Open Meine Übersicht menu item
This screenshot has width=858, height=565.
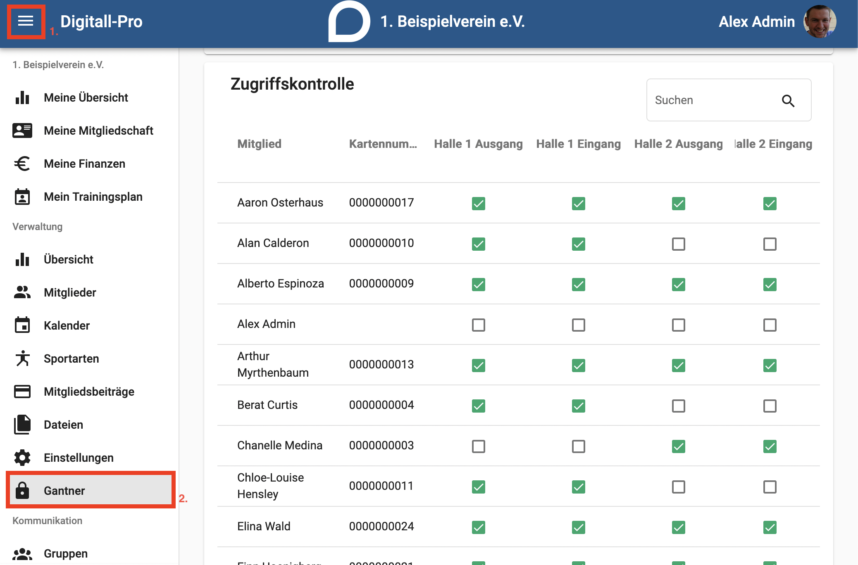tap(89, 97)
